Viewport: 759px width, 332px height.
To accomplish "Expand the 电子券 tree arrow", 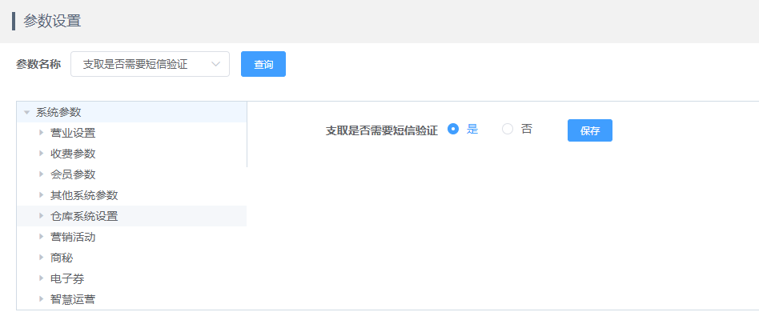I will point(41,278).
